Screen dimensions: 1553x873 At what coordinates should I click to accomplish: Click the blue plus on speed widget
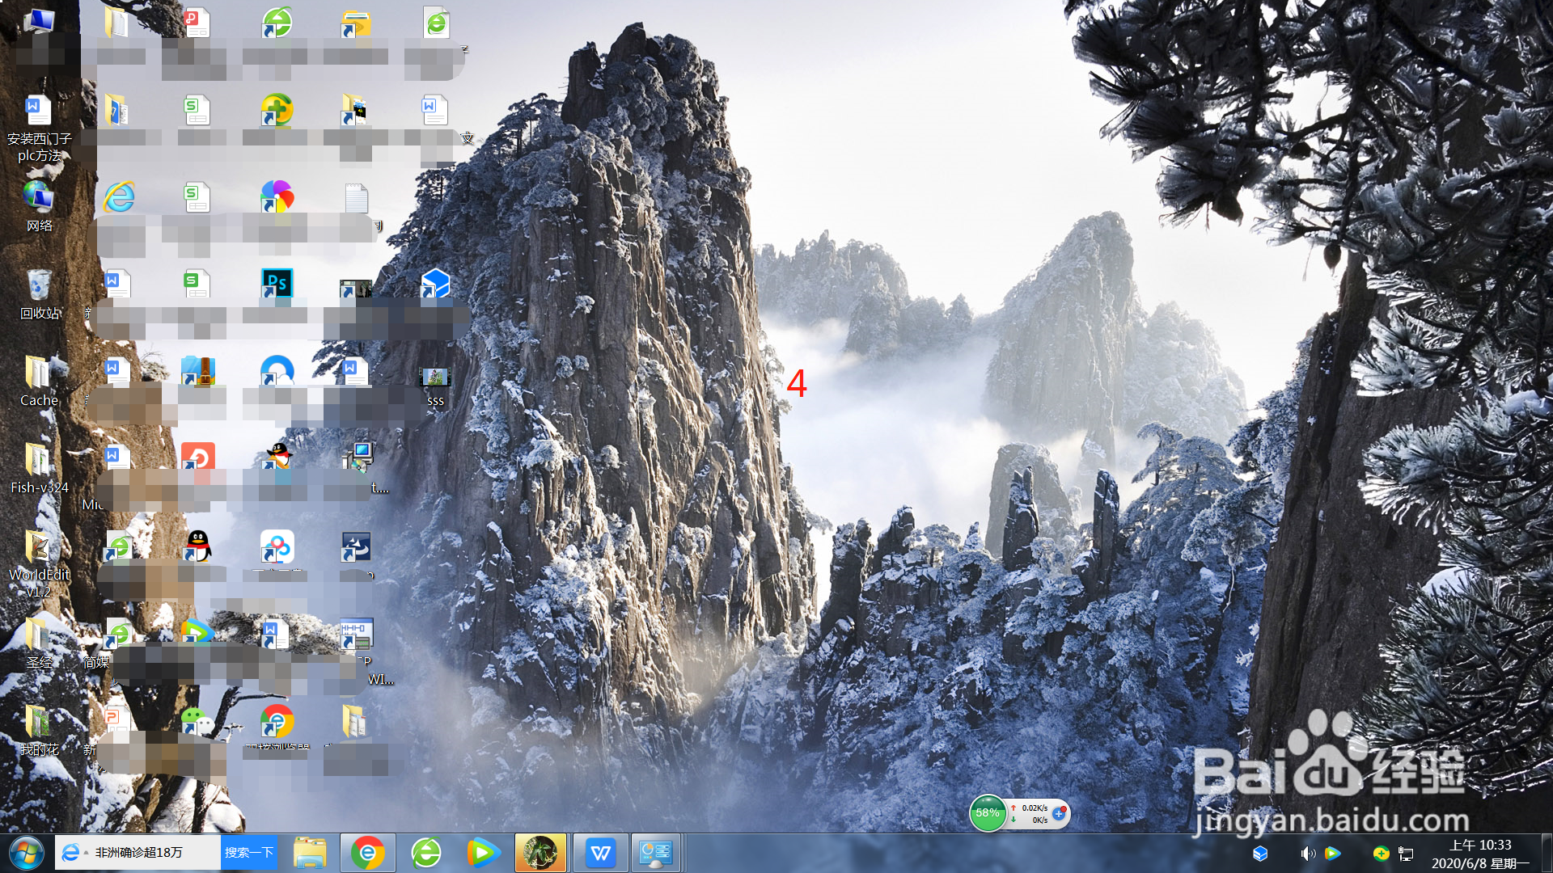(1059, 813)
